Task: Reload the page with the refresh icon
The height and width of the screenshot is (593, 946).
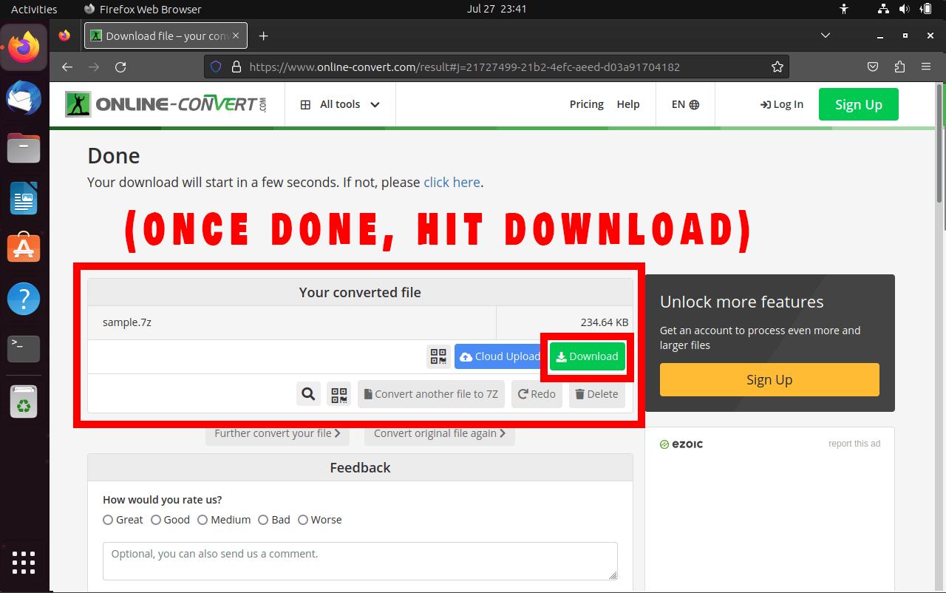Action: [x=120, y=67]
